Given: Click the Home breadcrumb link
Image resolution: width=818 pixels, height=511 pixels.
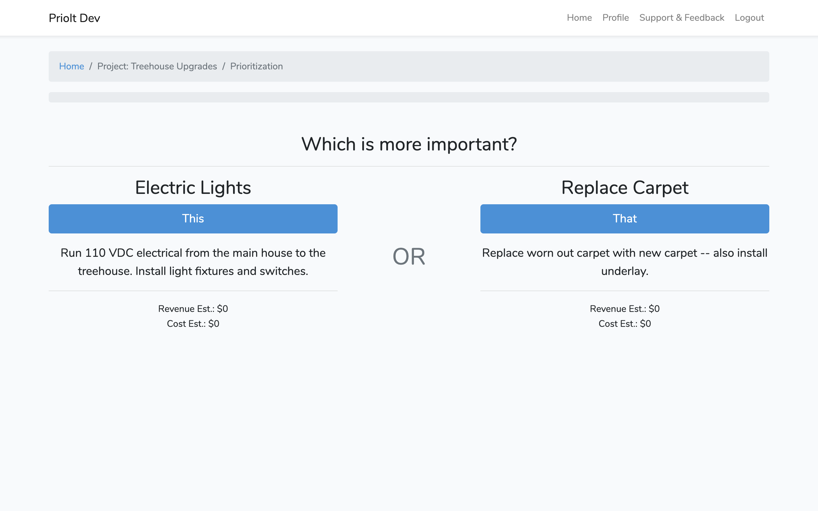Looking at the screenshot, I should coord(71,66).
